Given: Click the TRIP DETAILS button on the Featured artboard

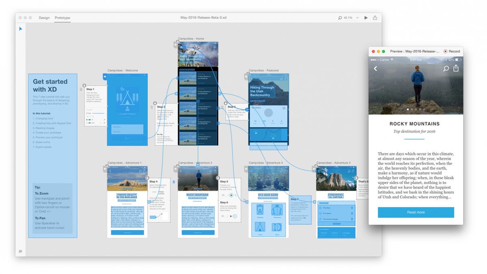Looking at the screenshot, I should click(x=256, y=108).
